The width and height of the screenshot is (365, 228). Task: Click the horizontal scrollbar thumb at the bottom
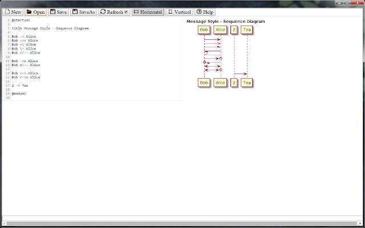point(181,223)
